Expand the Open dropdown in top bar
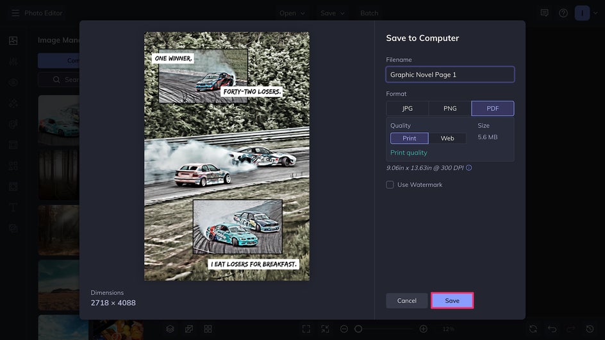605x340 pixels. pyautogui.click(x=292, y=13)
